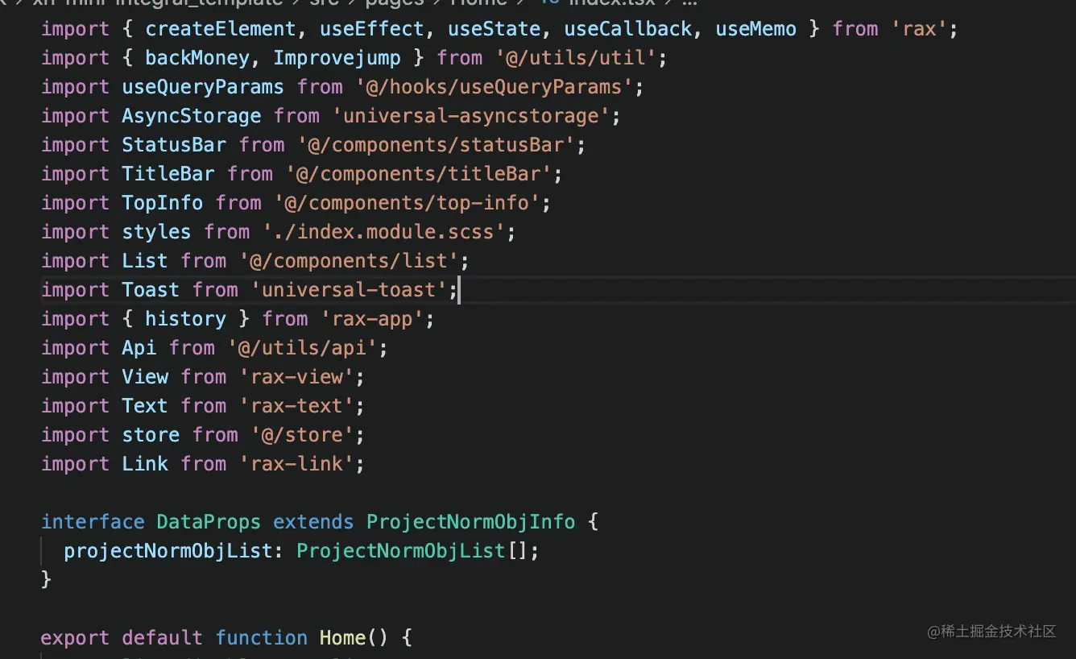The width and height of the screenshot is (1076, 659).
Task: Click the './index.module.scss' path string
Action: coord(383,232)
